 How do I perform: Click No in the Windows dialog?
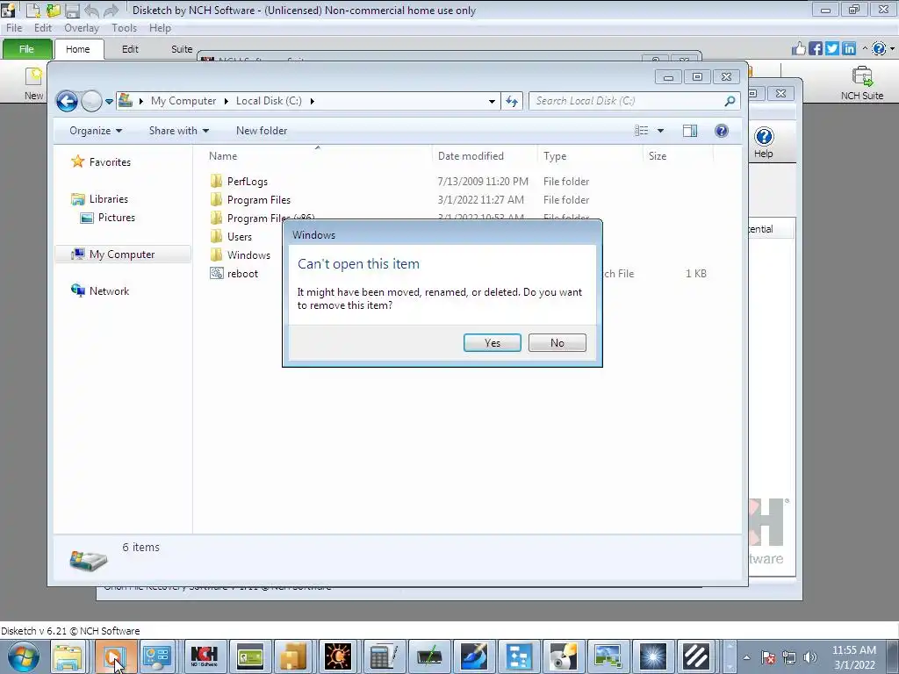(x=557, y=343)
